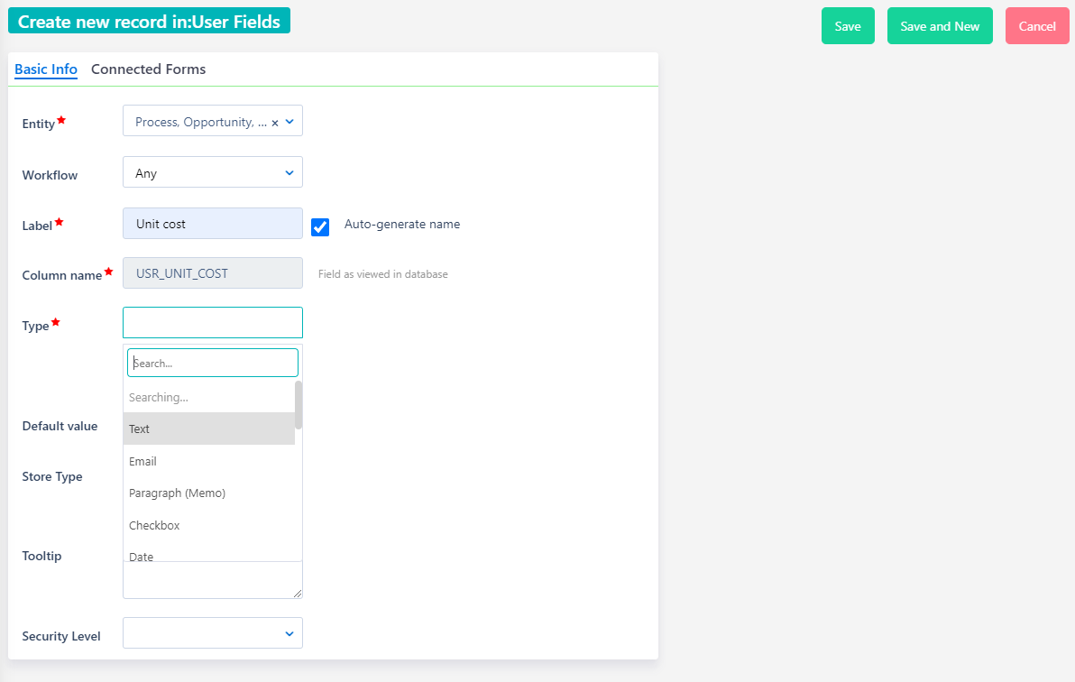Switch to the Connected Forms tab

coord(148,69)
